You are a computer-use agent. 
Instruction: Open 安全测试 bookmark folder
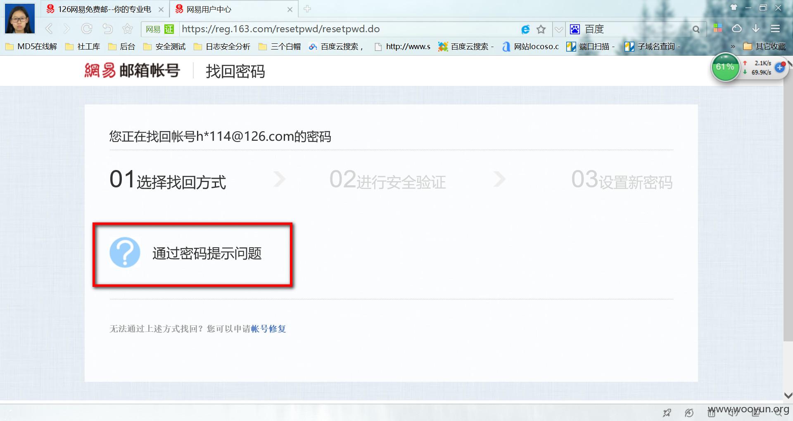click(164, 47)
